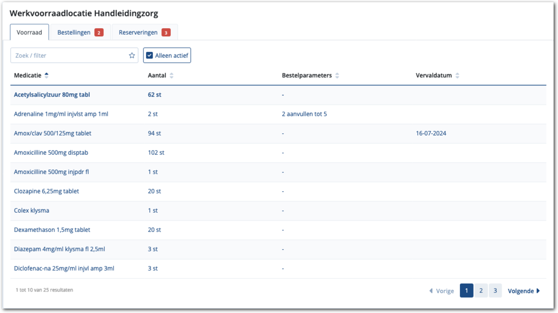The image size is (558, 313).
Task: Open the Voorraad tab
Action: click(x=29, y=33)
